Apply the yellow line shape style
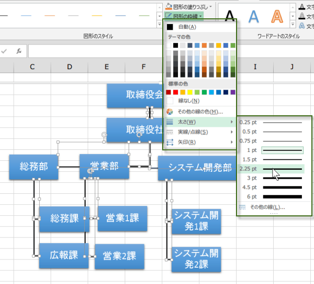The height and width of the screenshot is (284, 314). coord(97,15)
